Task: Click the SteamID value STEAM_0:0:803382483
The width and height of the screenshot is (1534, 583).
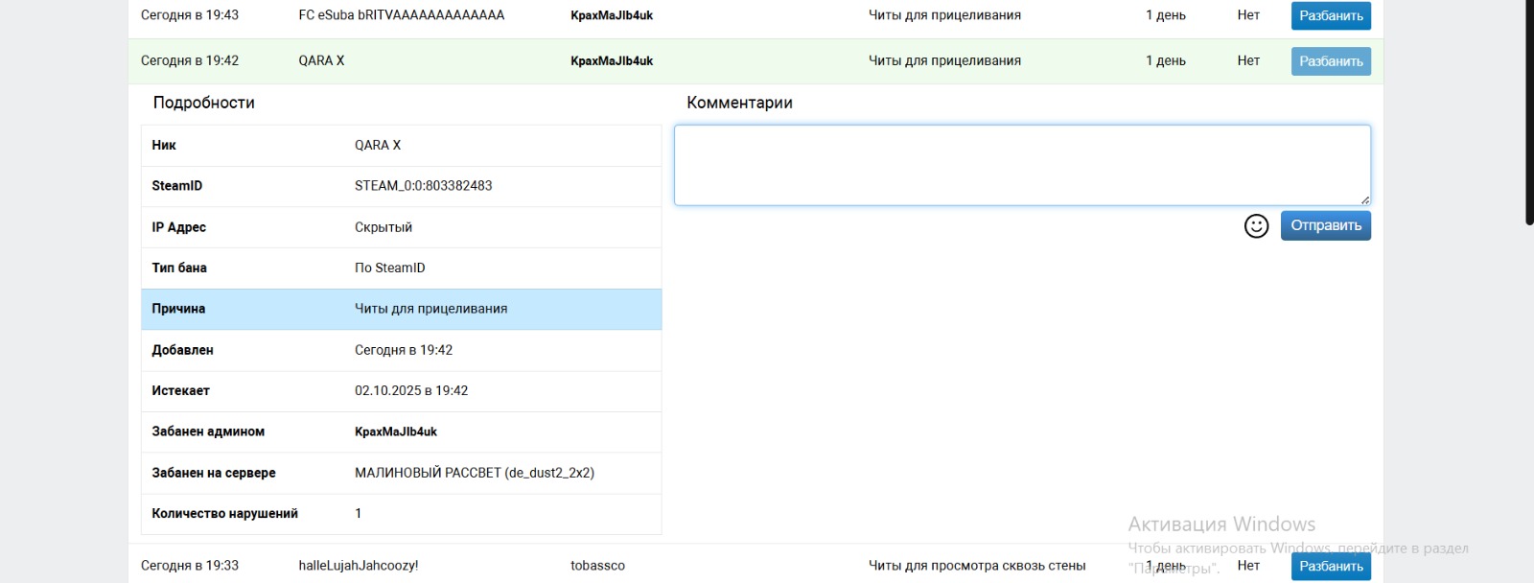Action: click(423, 186)
